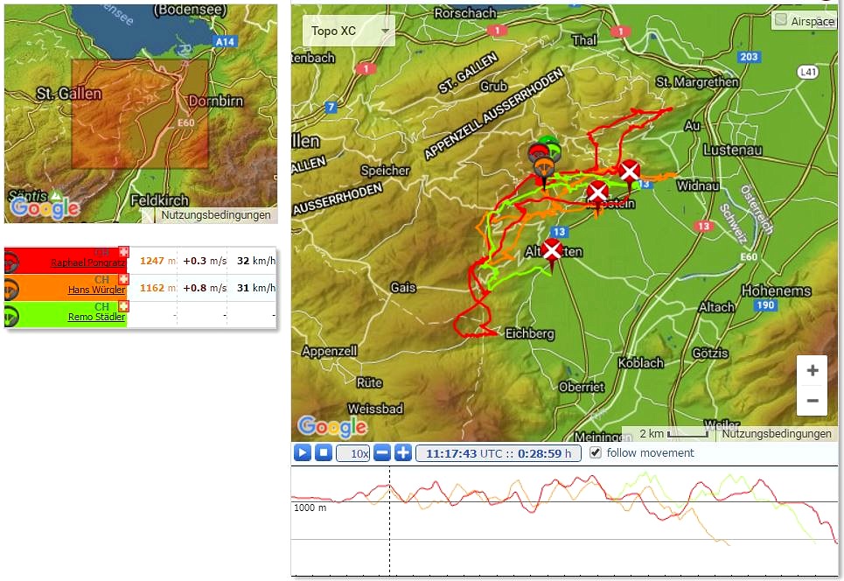Click the Eichberg map label

click(530, 334)
